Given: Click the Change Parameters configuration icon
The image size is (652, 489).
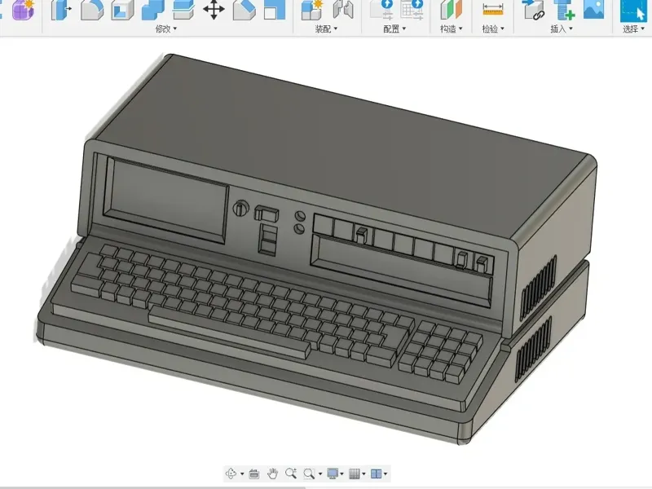Looking at the screenshot, I should point(381,10).
